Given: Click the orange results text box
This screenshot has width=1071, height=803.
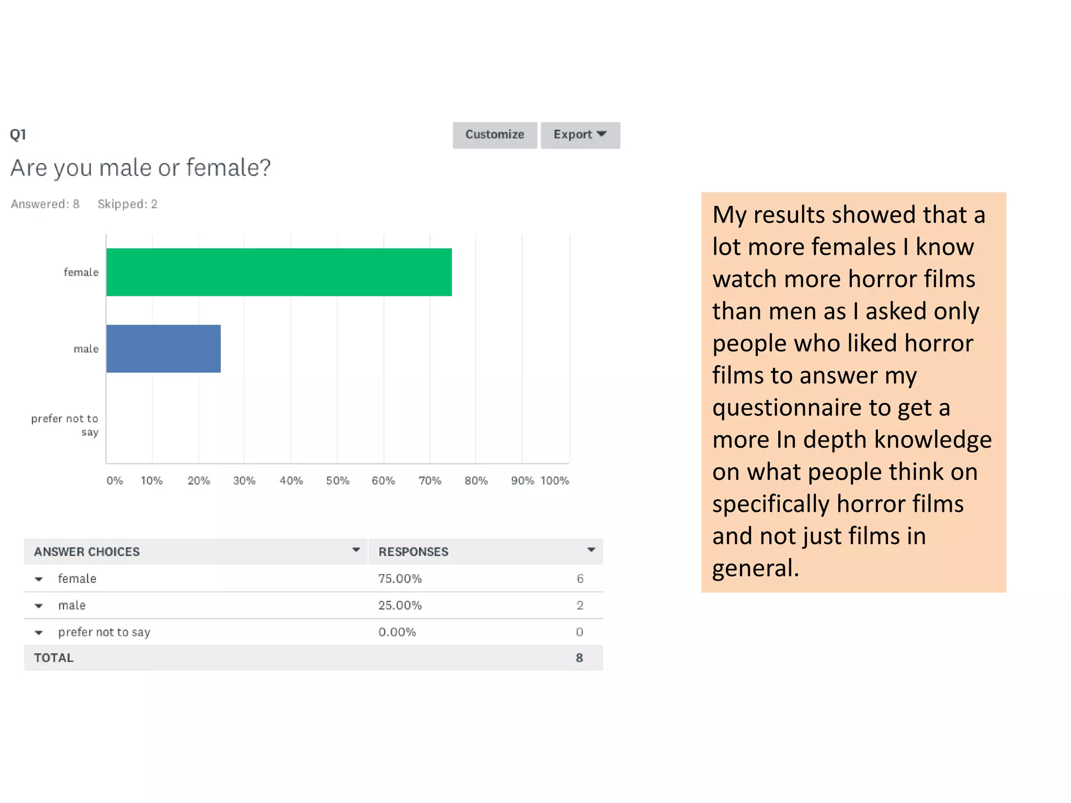Looking at the screenshot, I should pyautogui.click(x=853, y=392).
